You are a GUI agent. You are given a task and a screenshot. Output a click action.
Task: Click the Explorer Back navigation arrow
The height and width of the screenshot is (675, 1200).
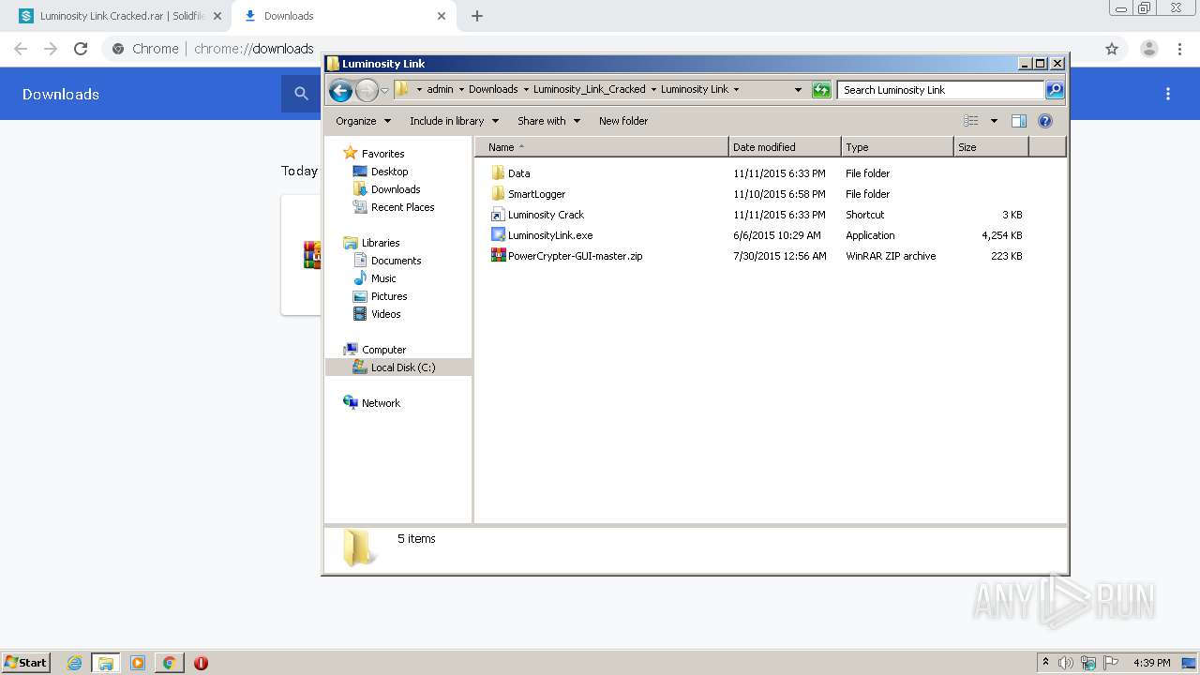click(340, 90)
